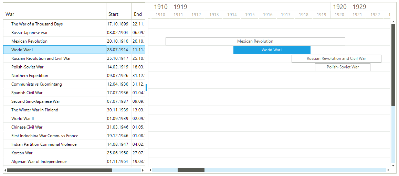Click the timeline horizontal scrollbar's left arrow
Image resolution: width=399 pixels, height=176 pixels.
150,170
